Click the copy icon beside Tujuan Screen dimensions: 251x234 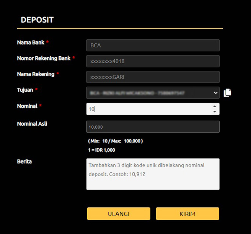tap(227, 93)
